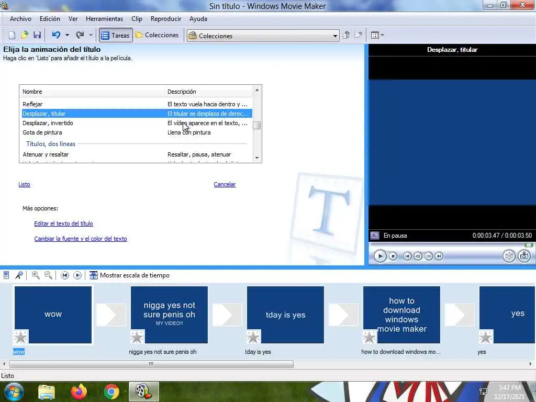
Task: Open project using the folder icon
Action: coord(25,35)
